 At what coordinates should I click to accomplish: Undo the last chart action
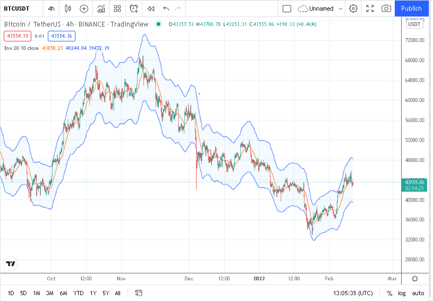click(166, 8)
